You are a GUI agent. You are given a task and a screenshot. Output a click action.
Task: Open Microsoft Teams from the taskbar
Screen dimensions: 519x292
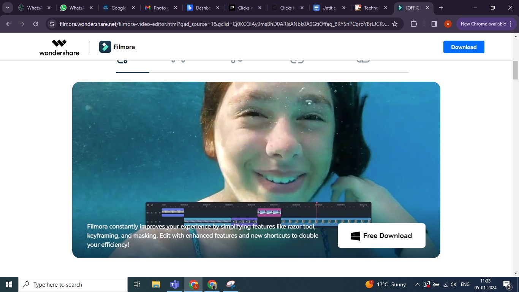(x=175, y=284)
